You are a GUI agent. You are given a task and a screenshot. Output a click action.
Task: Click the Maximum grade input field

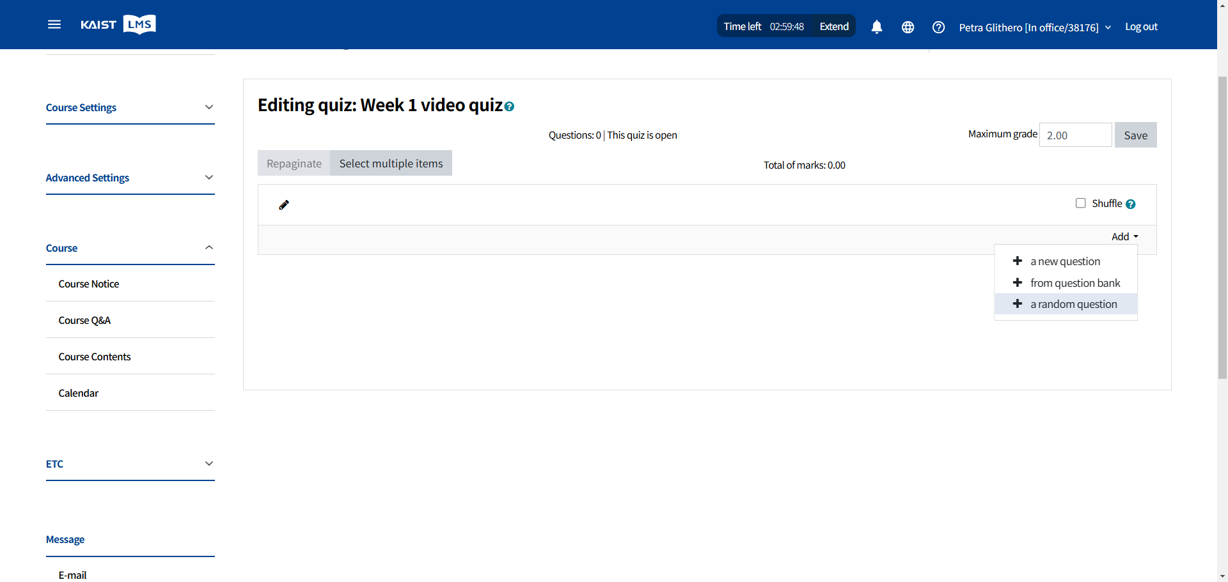pos(1075,135)
